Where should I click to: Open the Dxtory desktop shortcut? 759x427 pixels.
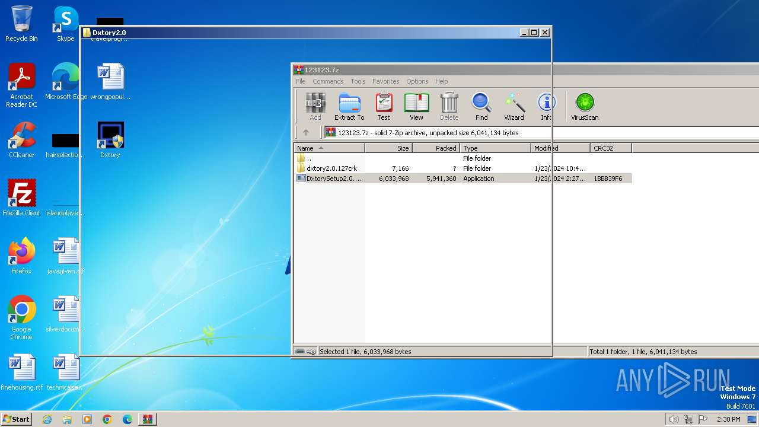110,140
